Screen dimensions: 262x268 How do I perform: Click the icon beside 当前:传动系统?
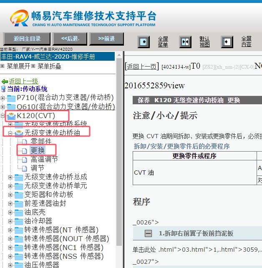3,89
